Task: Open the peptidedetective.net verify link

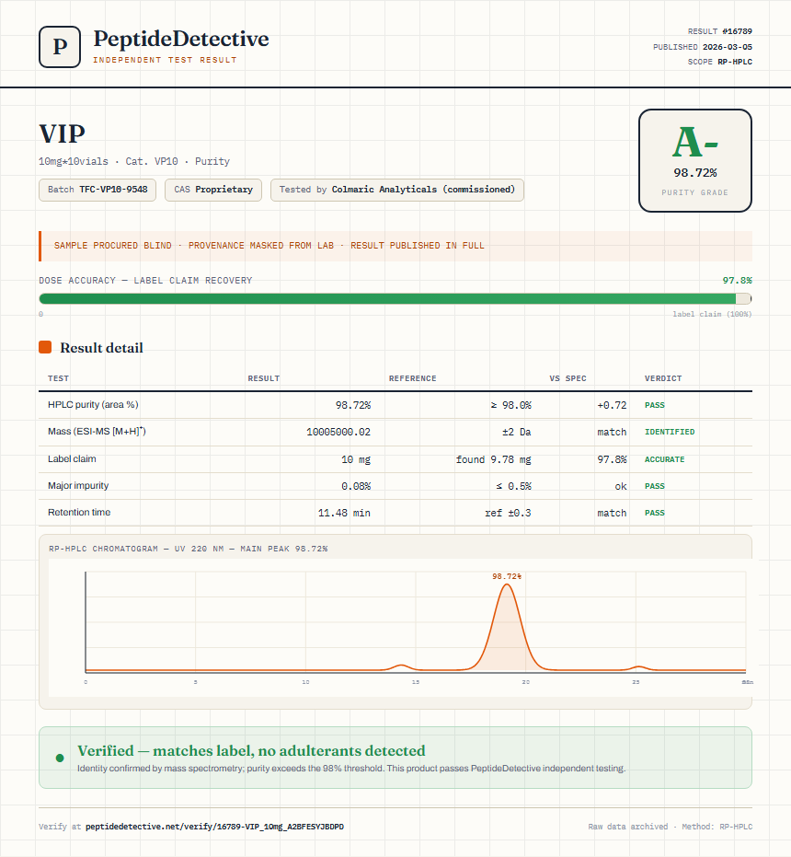Action: coord(214,827)
